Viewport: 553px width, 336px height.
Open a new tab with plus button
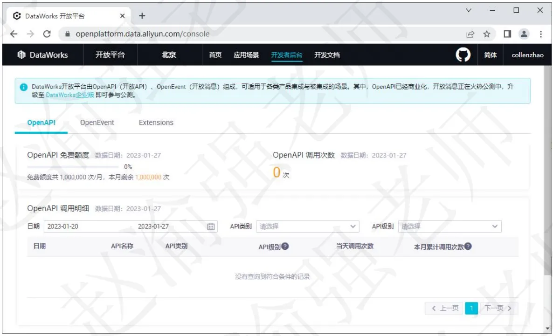coord(142,16)
